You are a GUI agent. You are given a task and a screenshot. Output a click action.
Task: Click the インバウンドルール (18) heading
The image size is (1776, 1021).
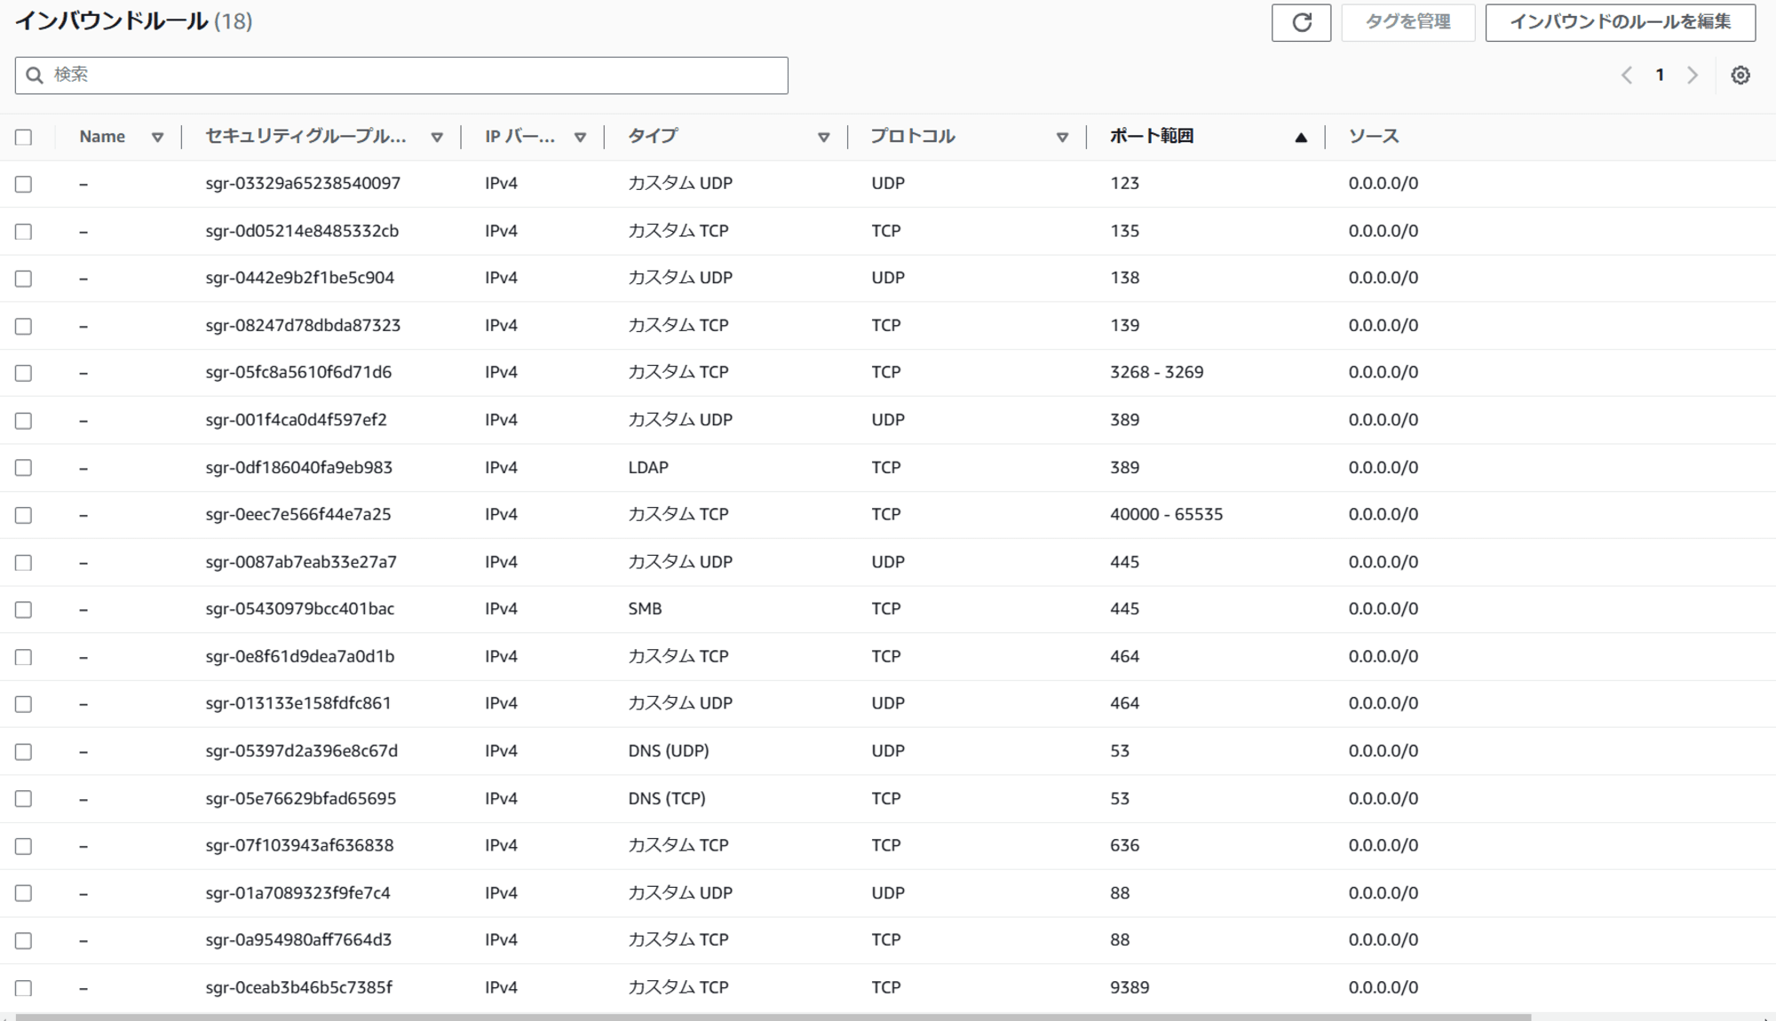pos(134,21)
